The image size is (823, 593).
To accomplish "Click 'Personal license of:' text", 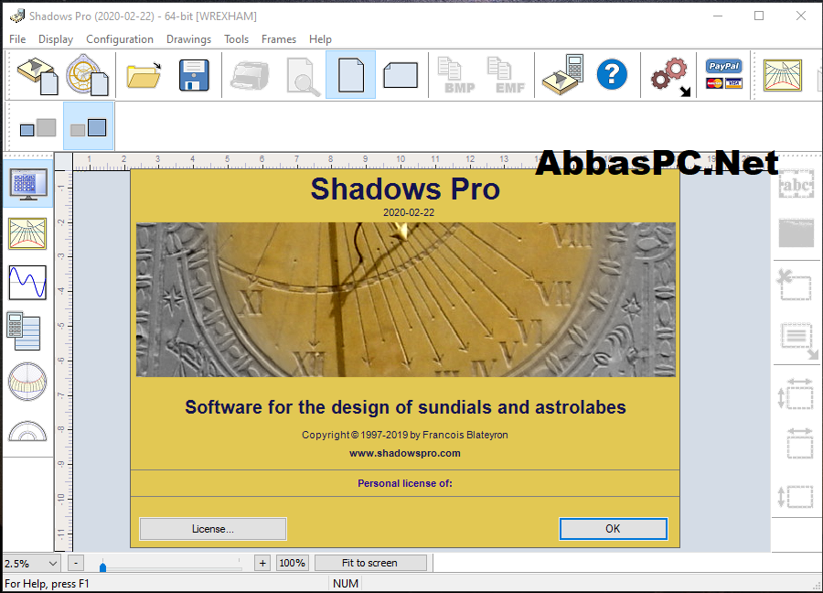I will [x=405, y=483].
